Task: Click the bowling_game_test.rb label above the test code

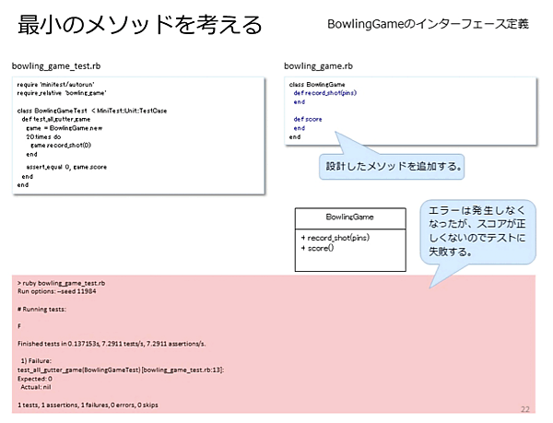Action: [x=56, y=66]
